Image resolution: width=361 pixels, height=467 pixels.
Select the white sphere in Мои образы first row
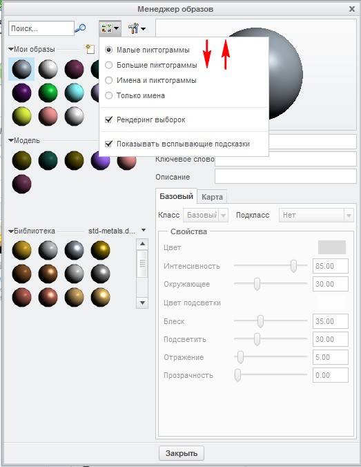coord(48,69)
